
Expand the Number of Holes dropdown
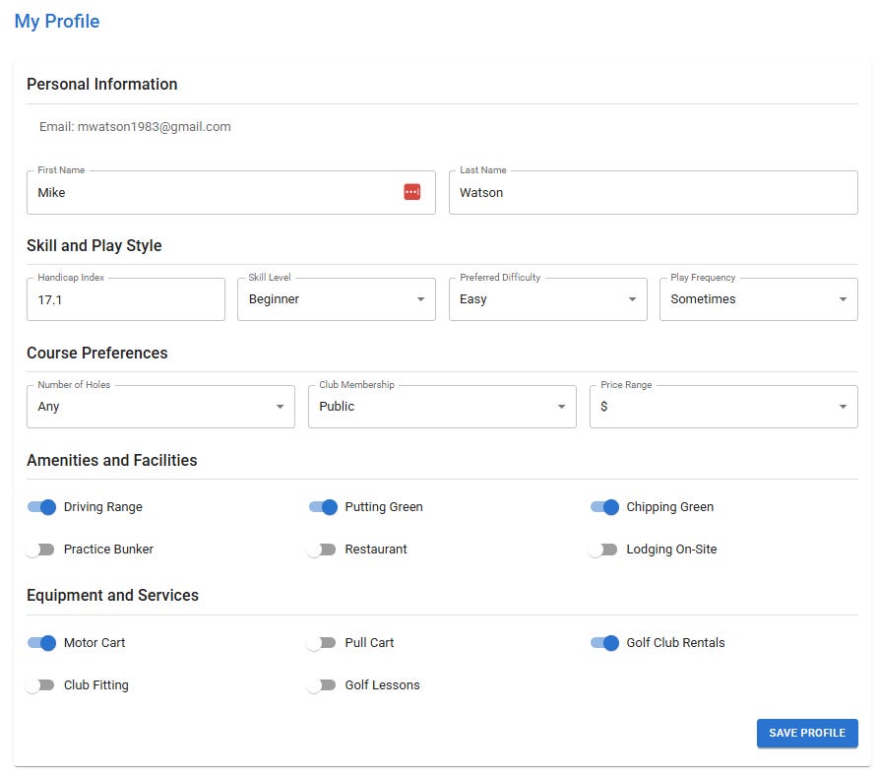point(160,407)
